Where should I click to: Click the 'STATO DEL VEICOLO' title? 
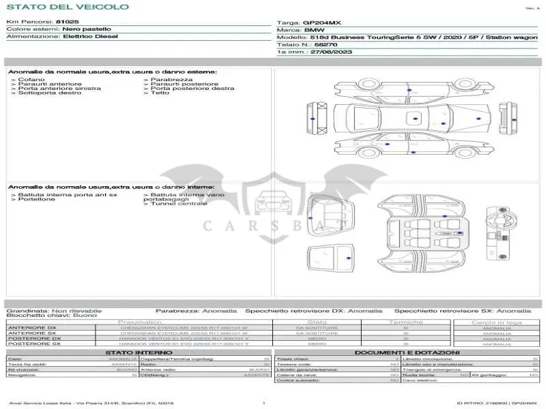(68, 7)
